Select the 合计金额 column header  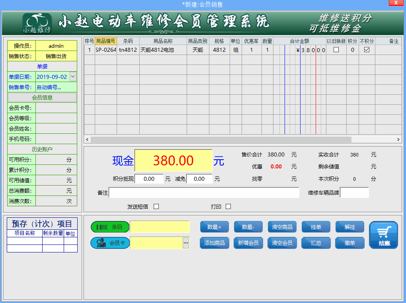(x=300, y=41)
